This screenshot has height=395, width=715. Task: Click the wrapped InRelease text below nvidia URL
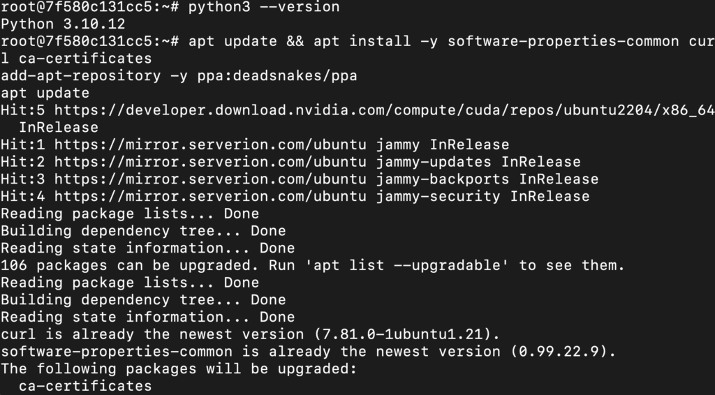tap(59, 128)
